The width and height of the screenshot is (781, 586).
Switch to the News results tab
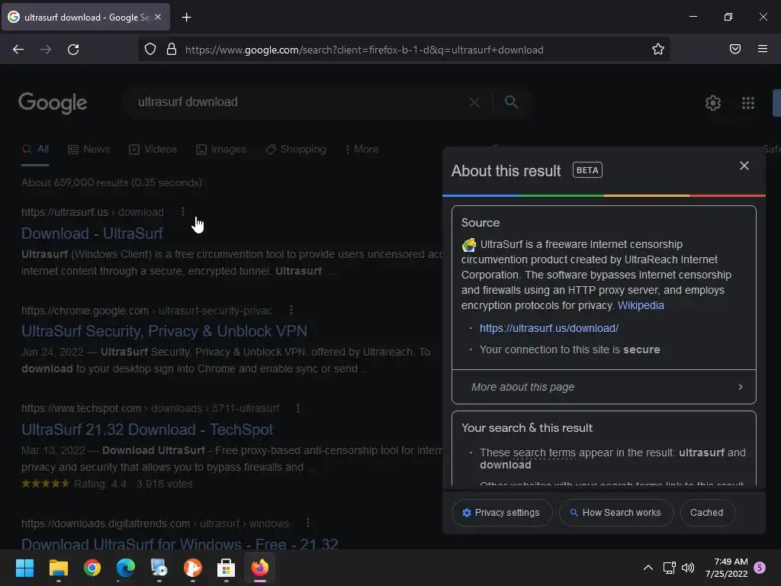click(88, 149)
